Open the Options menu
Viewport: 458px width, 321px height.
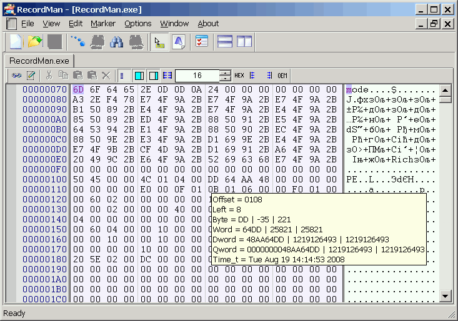coord(138,24)
